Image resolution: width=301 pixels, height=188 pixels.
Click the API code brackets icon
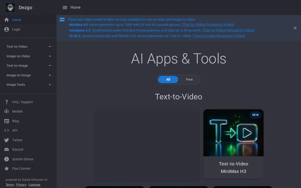pyautogui.click(x=7, y=131)
